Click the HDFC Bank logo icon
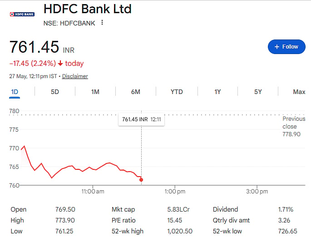311x237 pixels. pyautogui.click(x=22, y=14)
